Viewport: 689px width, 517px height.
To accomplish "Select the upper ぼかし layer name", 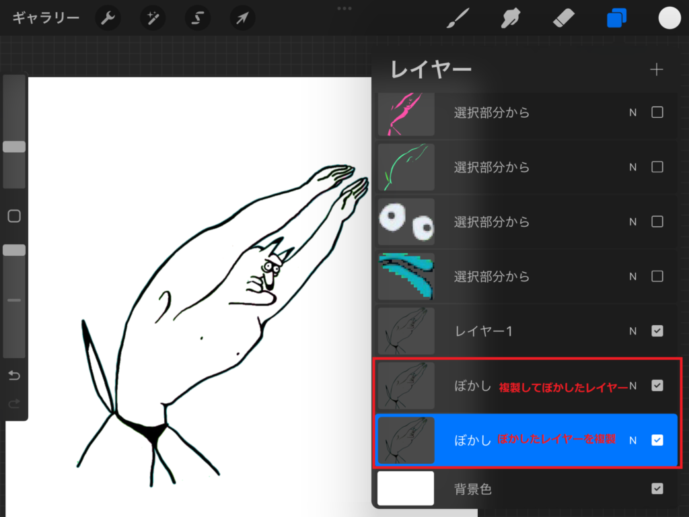I will [x=472, y=386].
